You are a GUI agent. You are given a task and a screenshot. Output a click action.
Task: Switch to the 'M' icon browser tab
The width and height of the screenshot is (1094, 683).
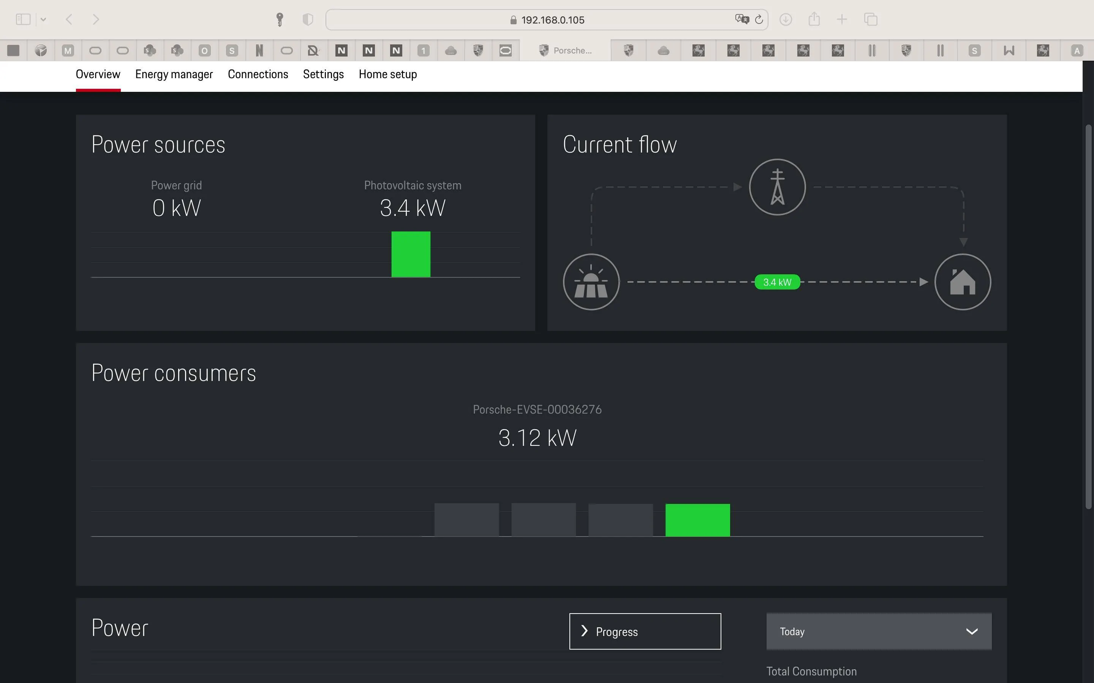coord(68,50)
